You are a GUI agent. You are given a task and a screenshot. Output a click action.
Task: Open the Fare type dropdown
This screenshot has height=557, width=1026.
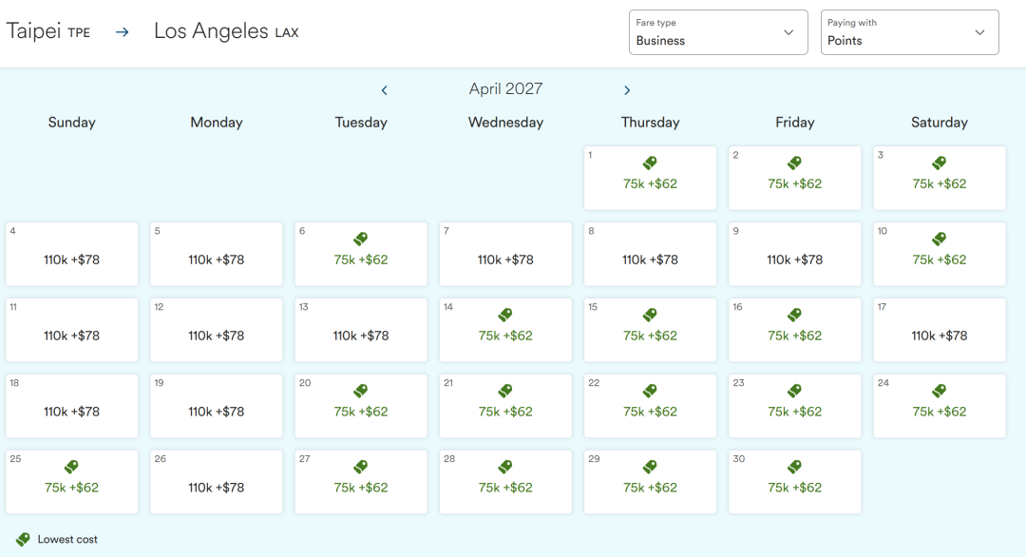(718, 32)
